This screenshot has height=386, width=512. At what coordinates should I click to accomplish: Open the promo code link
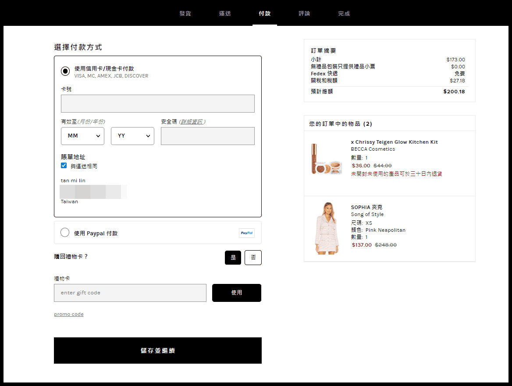(68, 314)
